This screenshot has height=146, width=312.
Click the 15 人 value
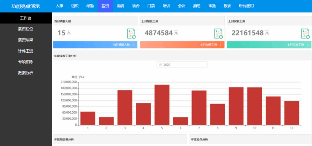[64, 33]
